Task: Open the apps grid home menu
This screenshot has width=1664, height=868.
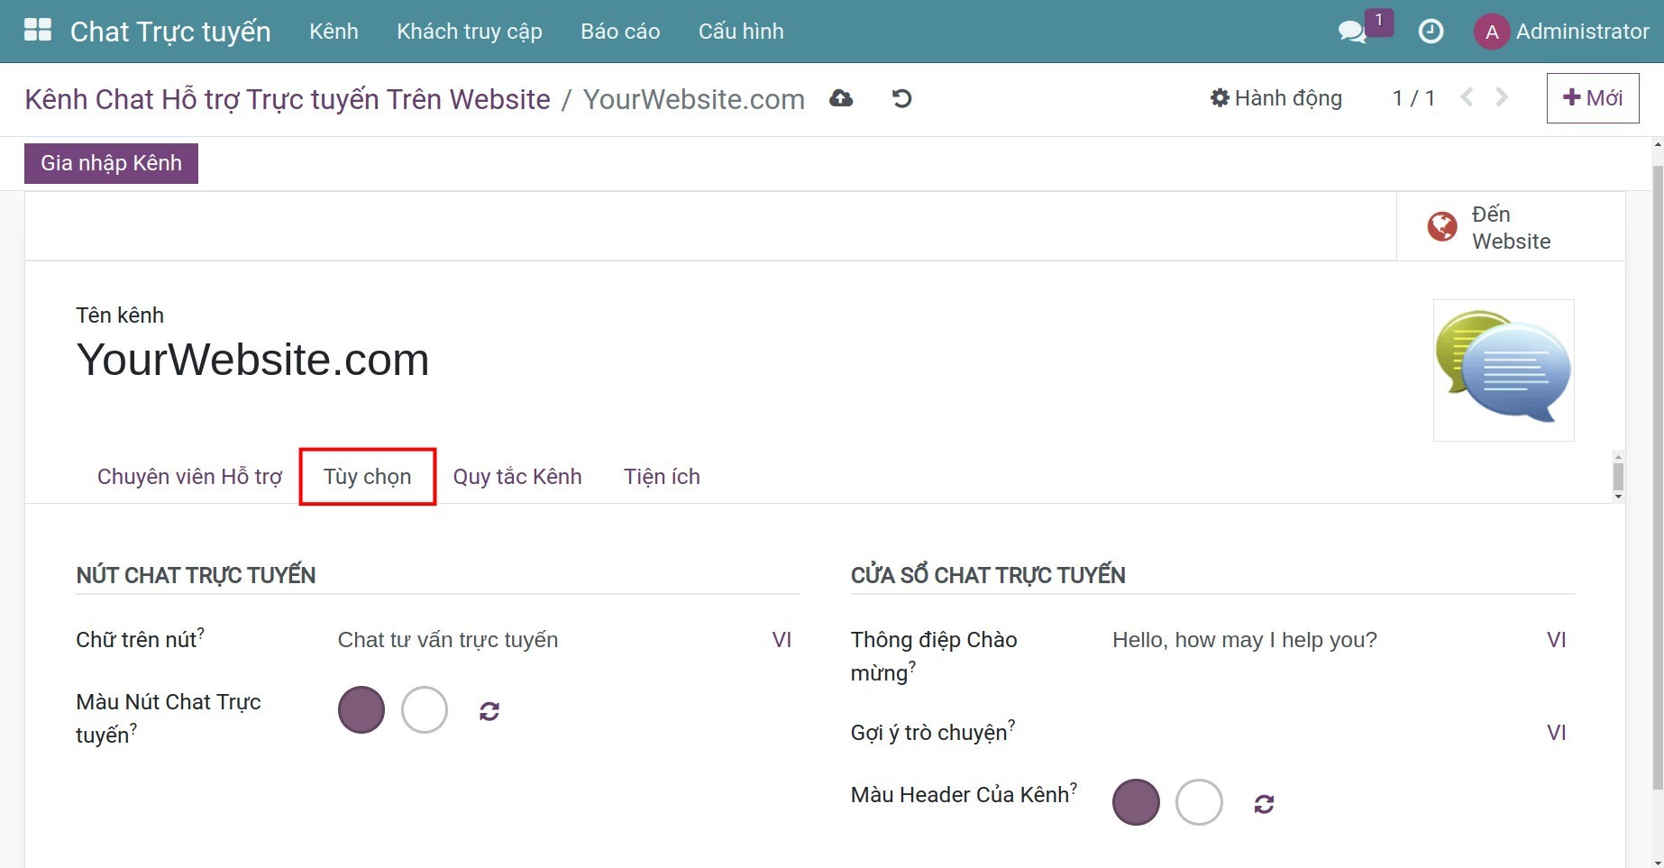Action: coord(38,31)
